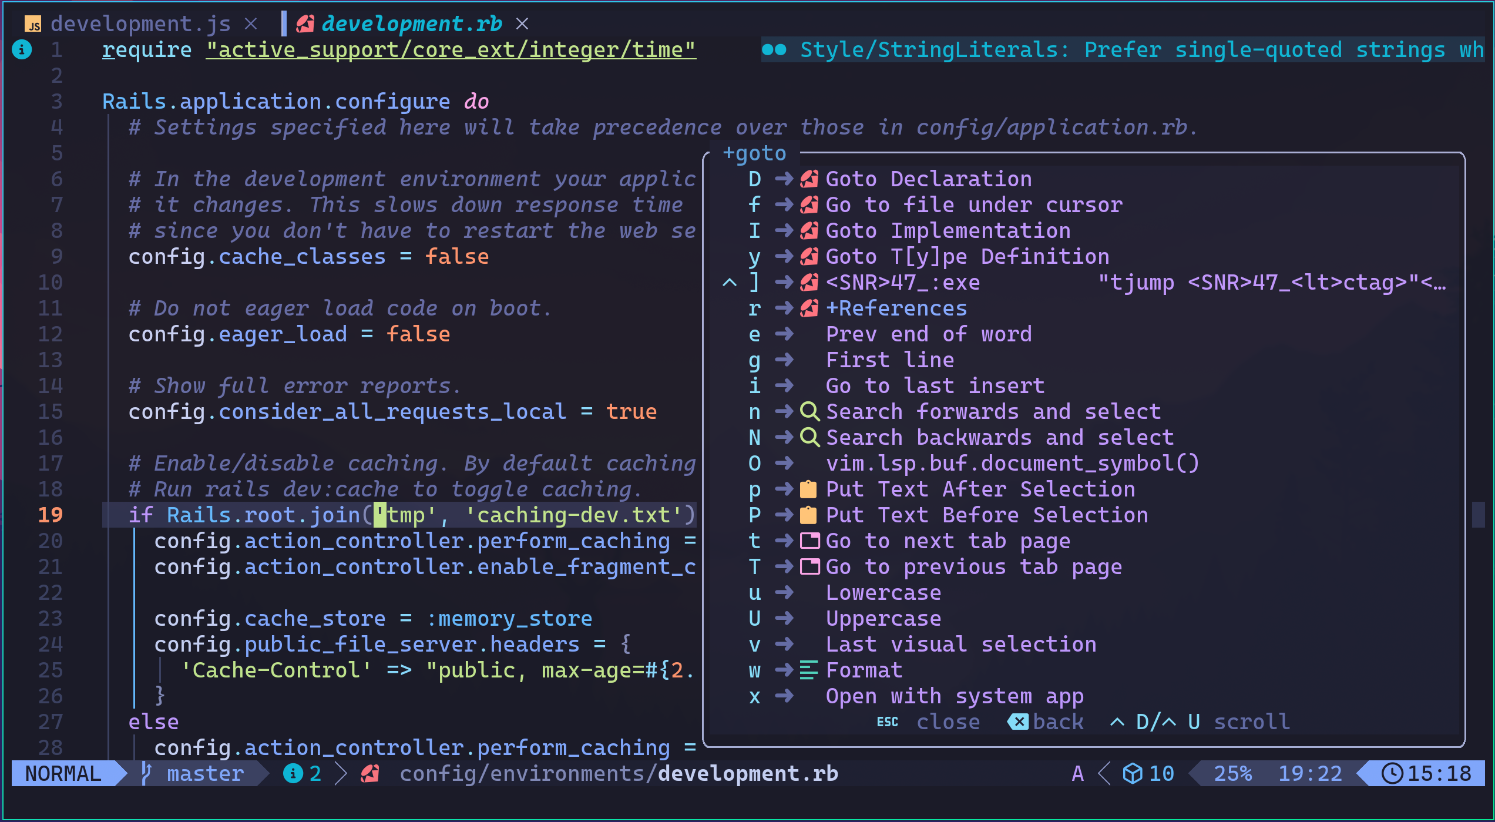Click the Ruby icon in development.rb tab
Image resolution: width=1495 pixels, height=822 pixels.
(305, 24)
